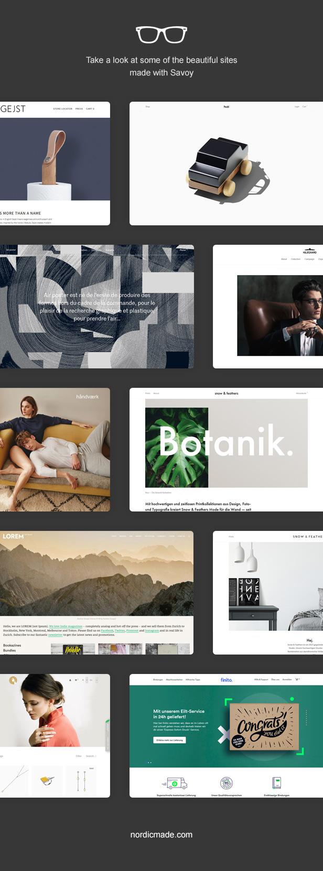The width and height of the screenshot is (323, 871).
Task: Open the håndværk couch photo site
Action: pyautogui.click(x=55, y=450)
